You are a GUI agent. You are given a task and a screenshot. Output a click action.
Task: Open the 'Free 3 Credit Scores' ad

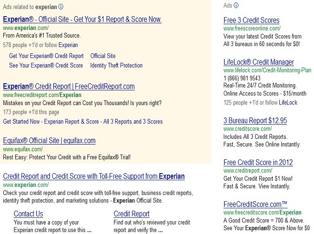(x=251, y=20)
